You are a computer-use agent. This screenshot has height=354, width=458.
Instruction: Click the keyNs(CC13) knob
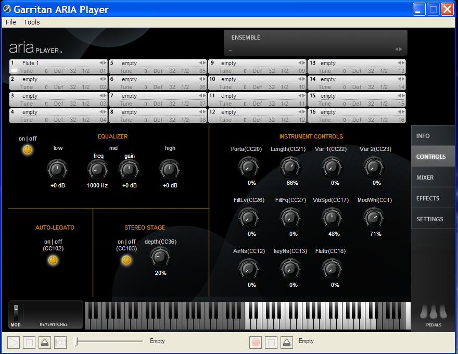pos(290,269)
